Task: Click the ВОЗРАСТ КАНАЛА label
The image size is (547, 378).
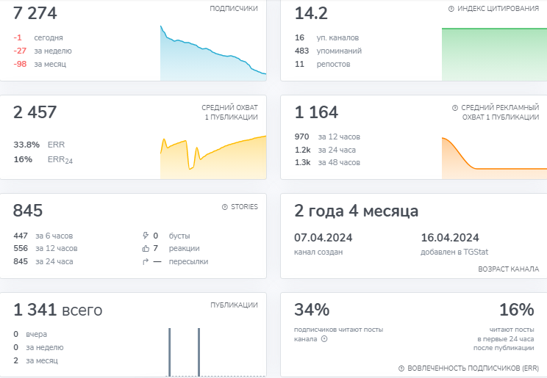Action: point(508,269)
